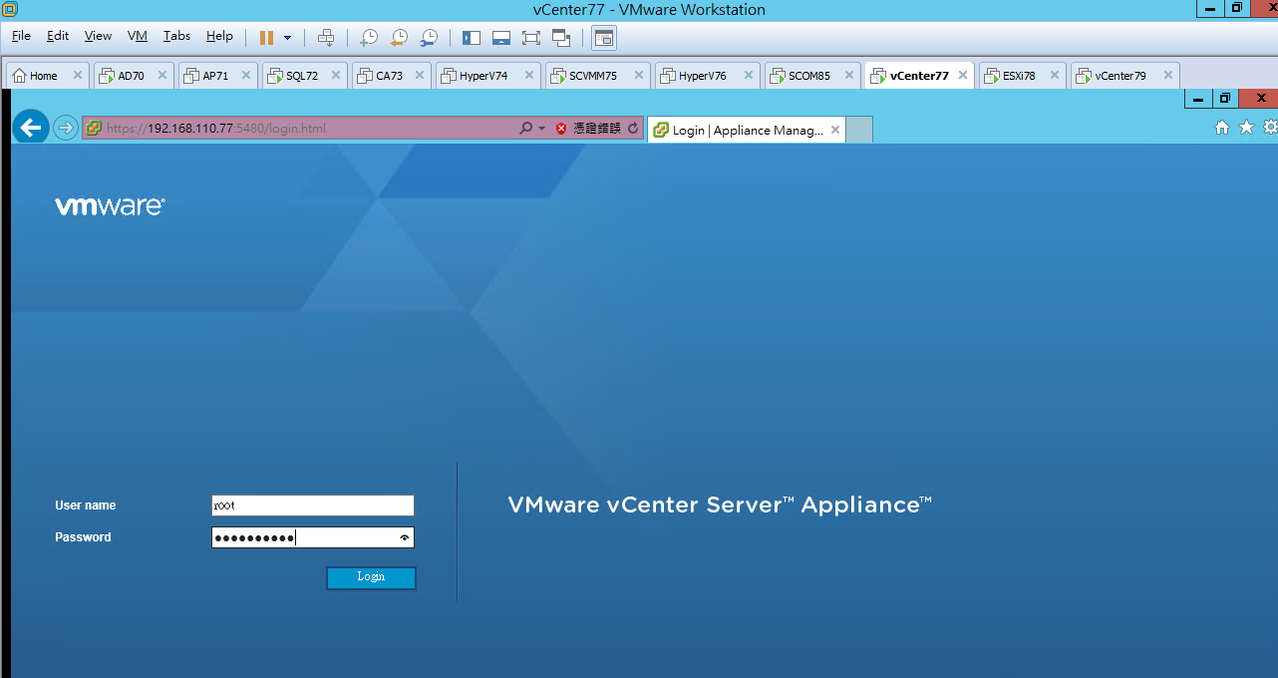Open browser Tools gear icon
This screenshot has height=678, width=1278.
coord(1270,128)
